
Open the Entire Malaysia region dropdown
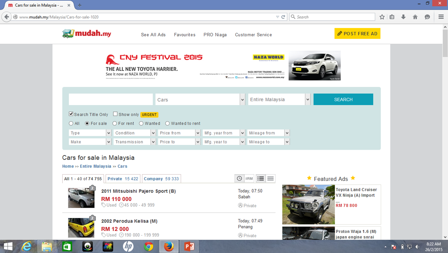(279, 100)
